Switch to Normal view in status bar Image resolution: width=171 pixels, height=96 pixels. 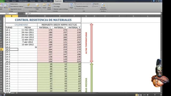137,95
